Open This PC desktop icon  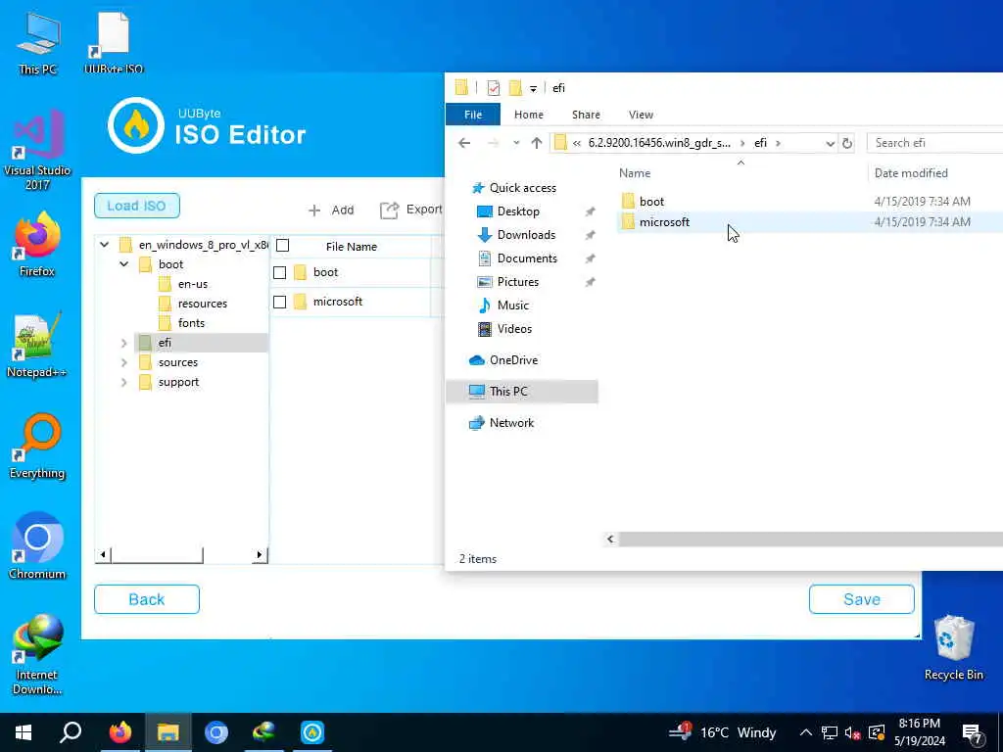pos(38,43)
